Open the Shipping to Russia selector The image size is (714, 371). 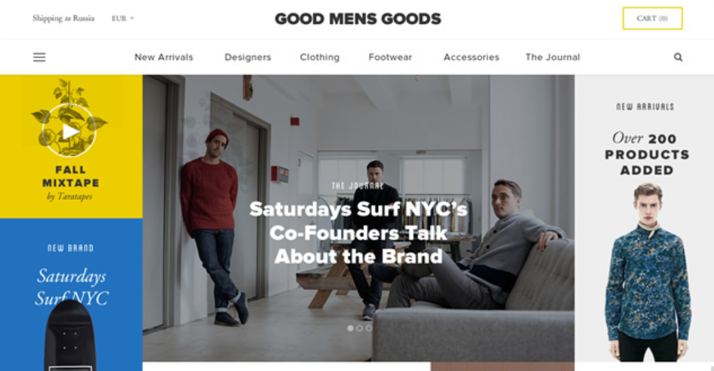[63, 19]
